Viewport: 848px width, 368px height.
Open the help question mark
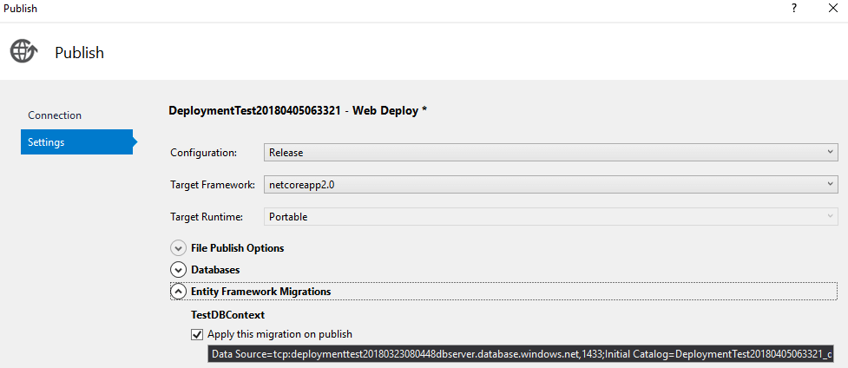pos(794,9)
